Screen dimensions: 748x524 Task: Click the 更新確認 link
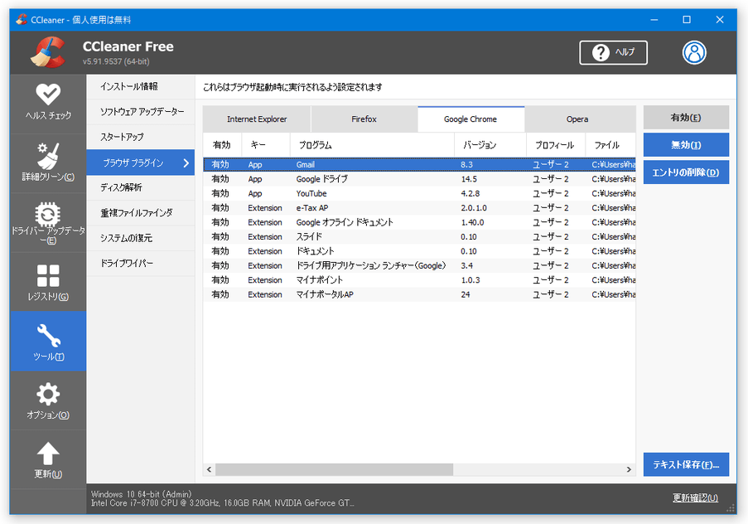[x=695, y=496]
